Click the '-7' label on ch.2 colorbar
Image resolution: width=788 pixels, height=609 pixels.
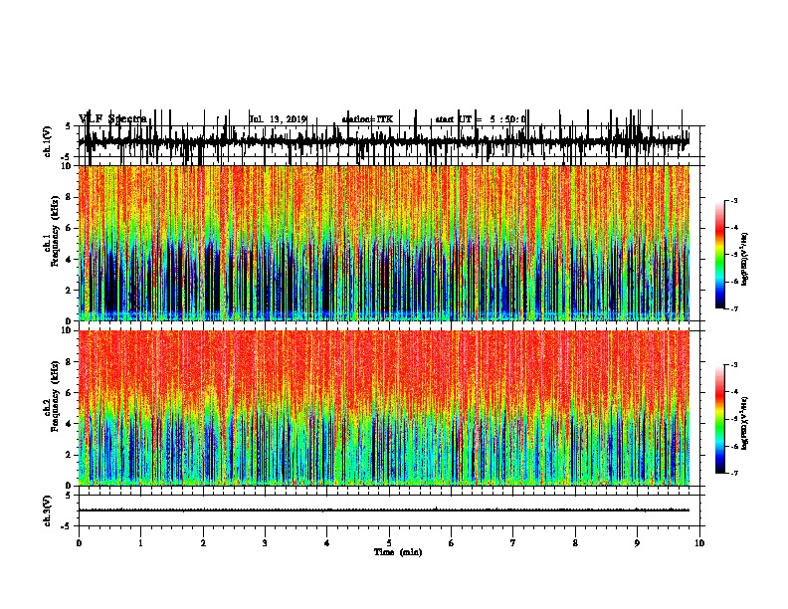(734, 474)
